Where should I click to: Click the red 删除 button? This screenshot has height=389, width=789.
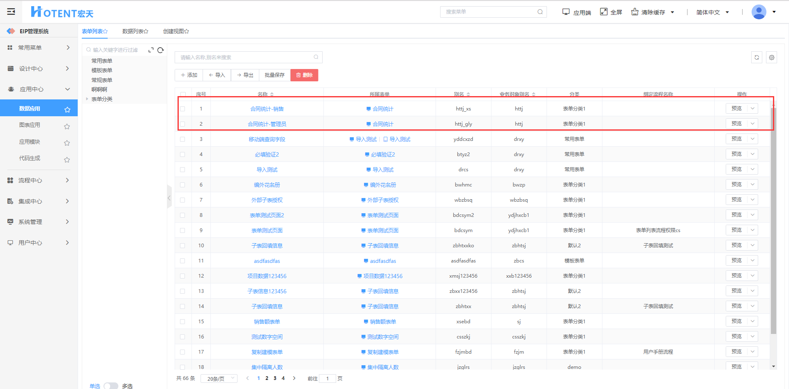[304, 75]
